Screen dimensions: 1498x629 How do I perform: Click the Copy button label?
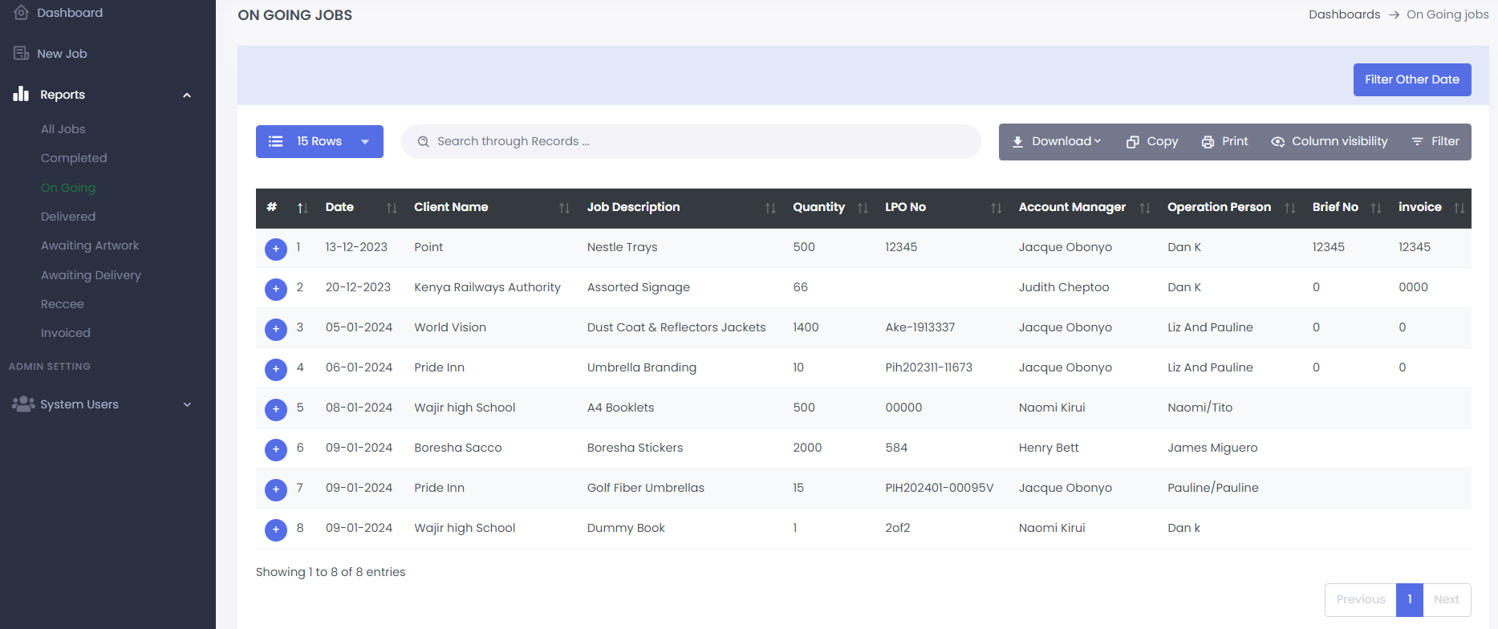[x=1162, y=141]
